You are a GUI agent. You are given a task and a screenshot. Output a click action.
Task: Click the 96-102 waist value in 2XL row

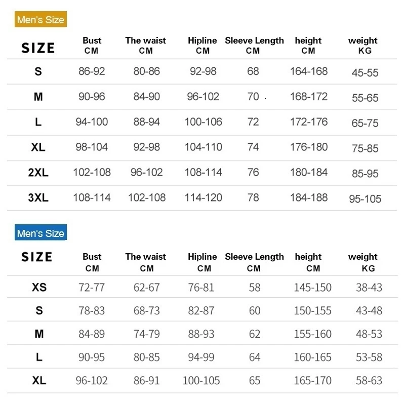[146, 173]
